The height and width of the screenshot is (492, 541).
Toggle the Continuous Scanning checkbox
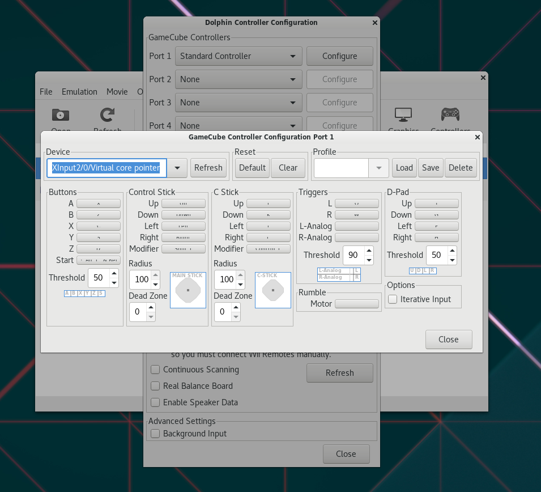(155, 370)
